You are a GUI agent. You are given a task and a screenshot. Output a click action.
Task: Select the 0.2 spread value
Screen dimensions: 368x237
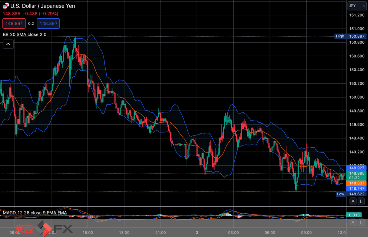click(x=31, y=23)
